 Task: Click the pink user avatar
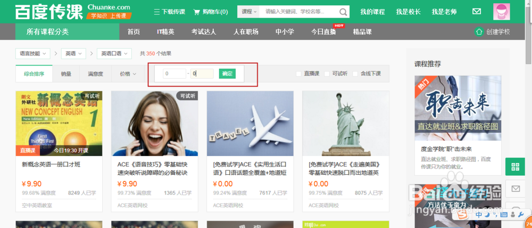pyautogui.click(x=502, y=12)
